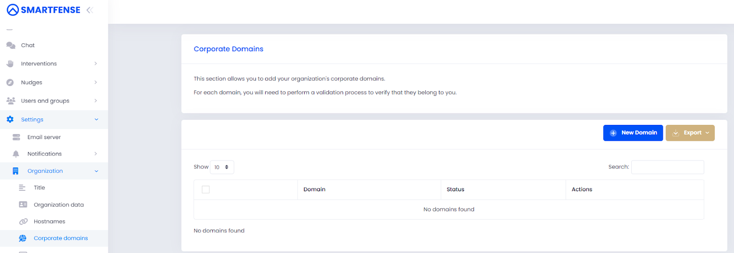Tick the select-all checkbox in table header
The width and height of the screenshot is (734, 253).
206,189
